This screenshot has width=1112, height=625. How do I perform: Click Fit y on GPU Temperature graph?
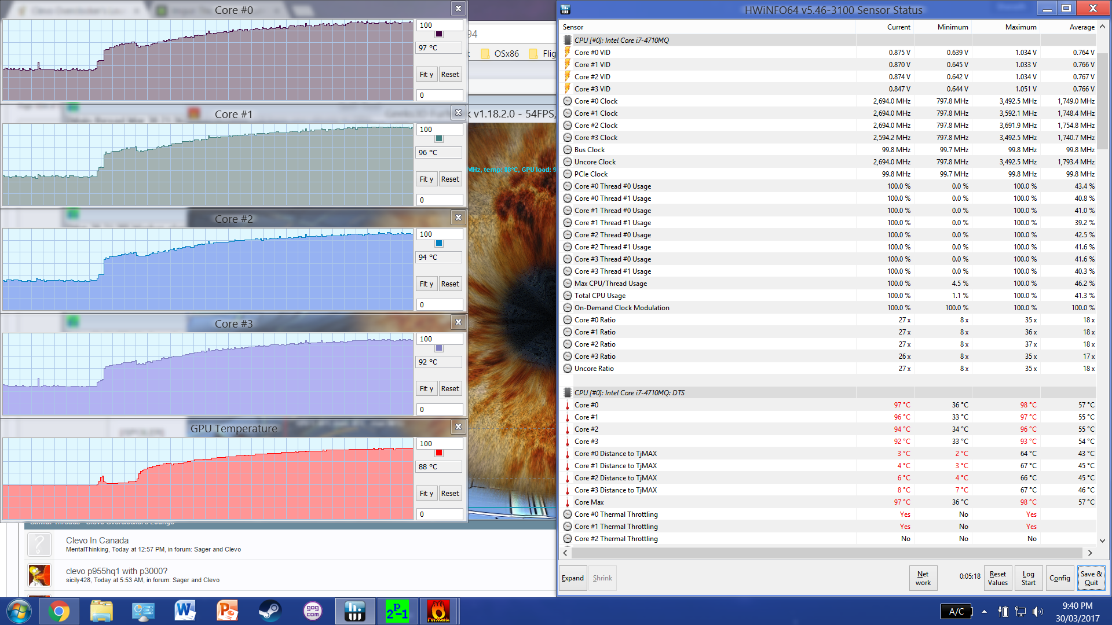point(426,494)
